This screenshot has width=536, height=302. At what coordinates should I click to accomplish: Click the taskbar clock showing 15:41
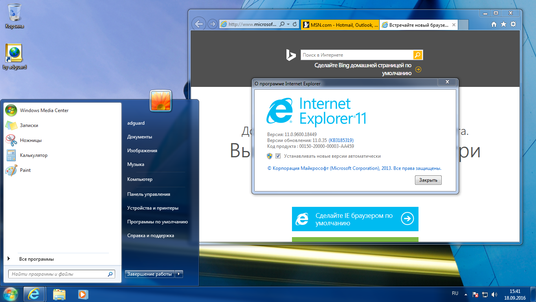pyautogui.click(x=515, y=295)
